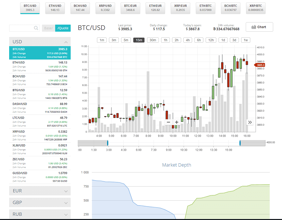Expand the RUB currency section
282x220 pixels.
39,214
